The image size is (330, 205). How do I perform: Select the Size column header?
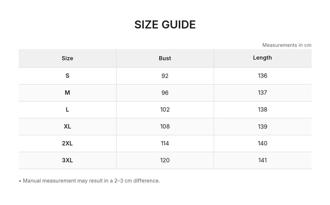coord(67,58)
